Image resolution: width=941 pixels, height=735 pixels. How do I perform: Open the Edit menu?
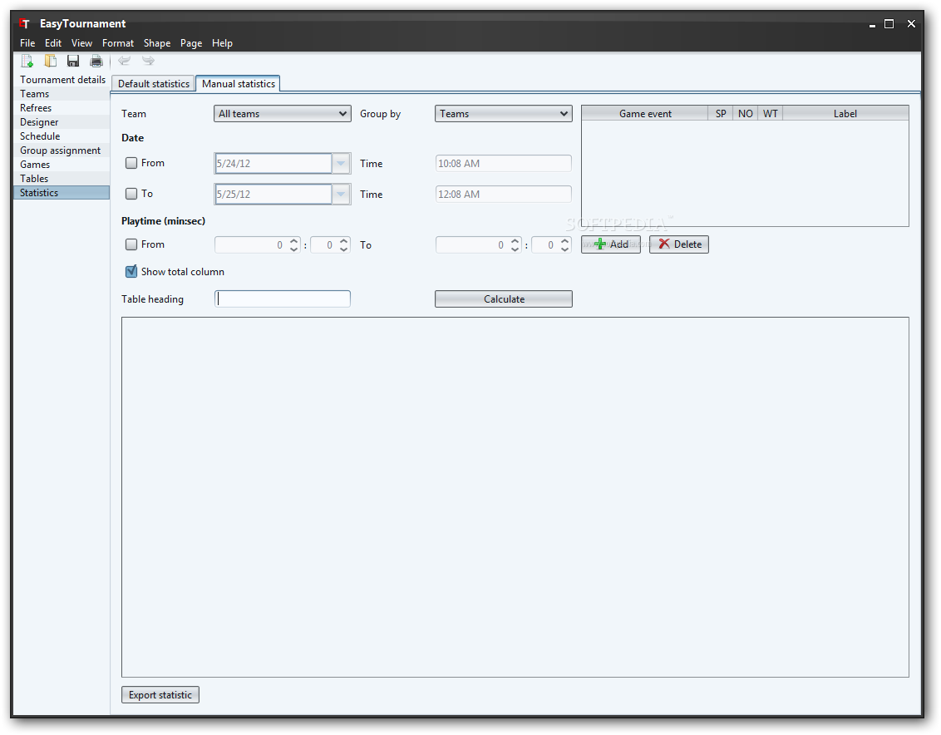(x=53, y=43)
